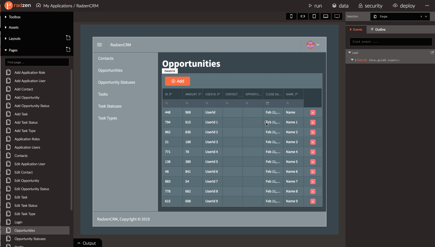This screenshot has width=435, height=247.
Task: Add a new page with the Pages icon
Action: click(x=68, y=49)
